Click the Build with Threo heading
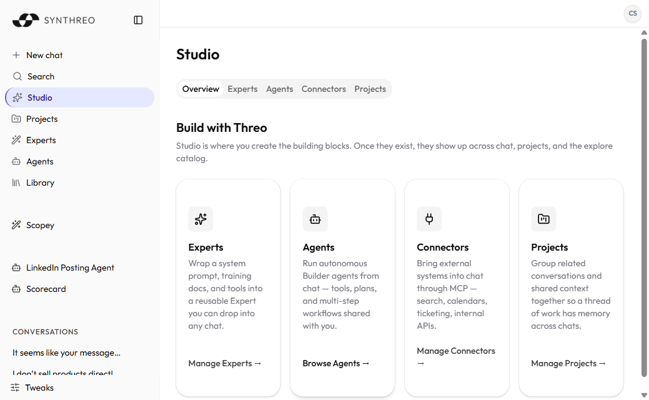The image size is (649, 400). coord(222,127)
